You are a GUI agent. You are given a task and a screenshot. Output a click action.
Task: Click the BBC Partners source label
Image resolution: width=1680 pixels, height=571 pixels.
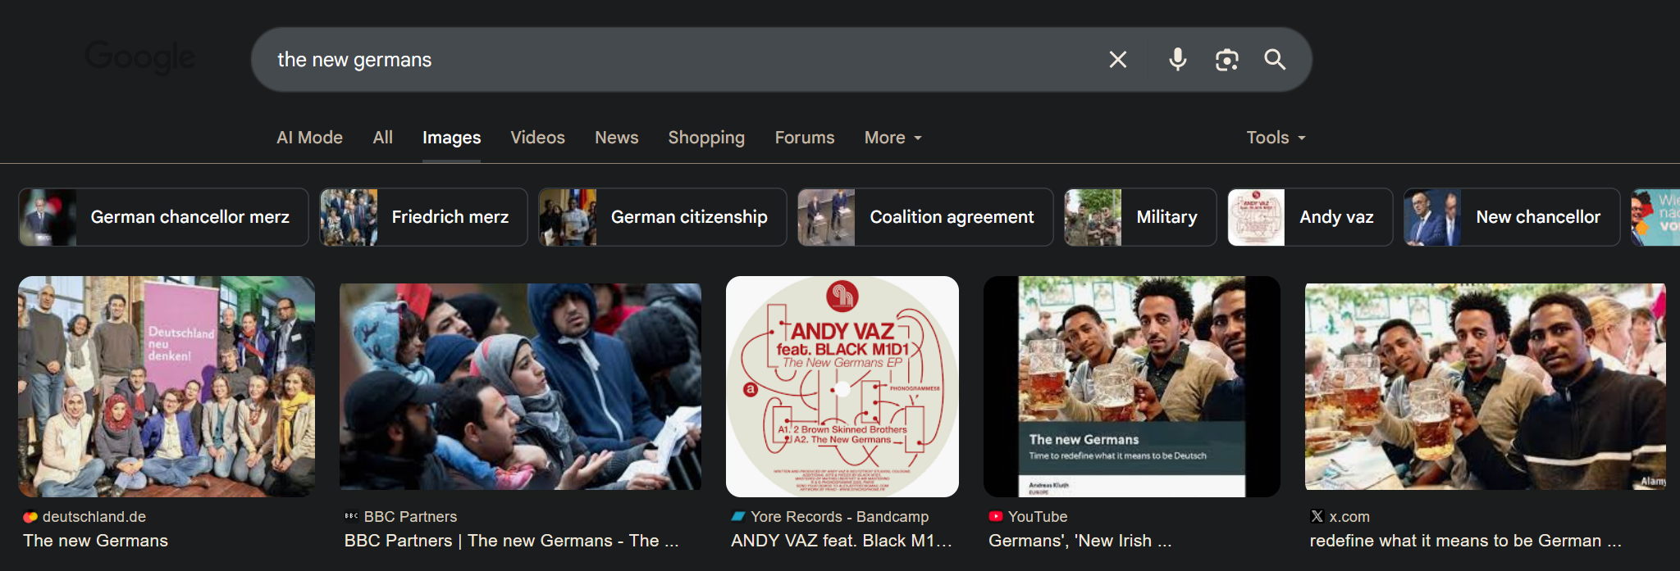pyautogui.click(x=410, y=517)
